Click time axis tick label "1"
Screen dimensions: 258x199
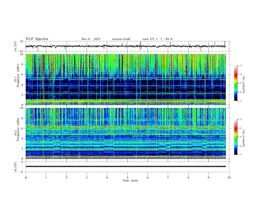pos(46,178)
